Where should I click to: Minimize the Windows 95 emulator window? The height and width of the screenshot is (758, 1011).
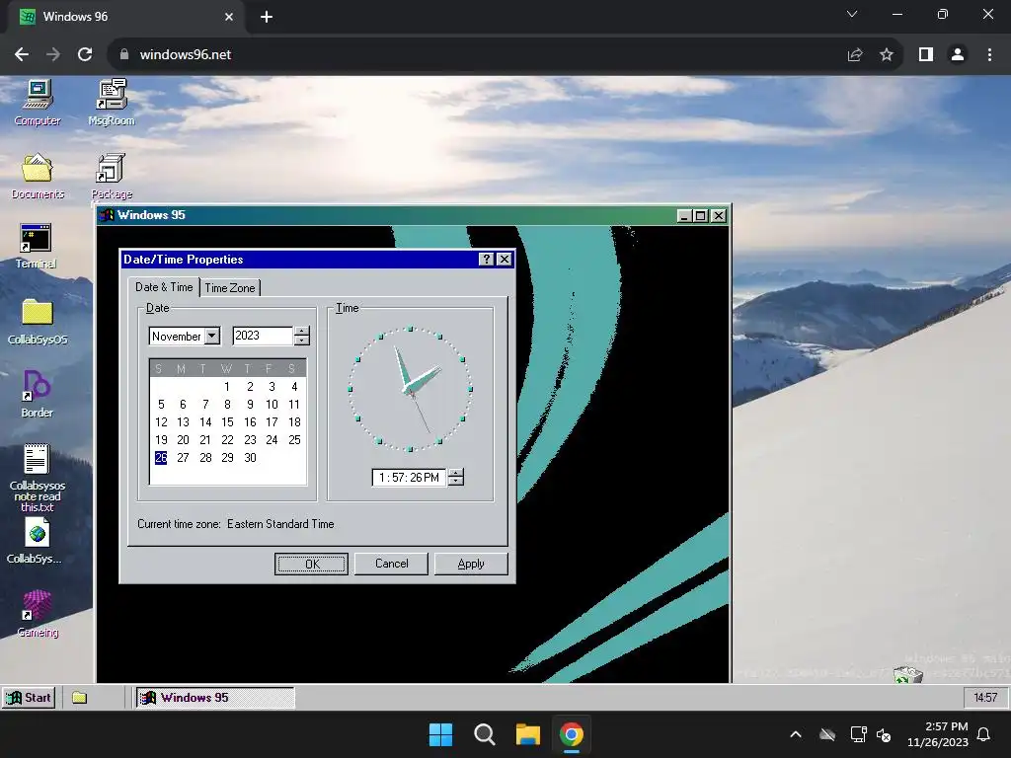point(685,215)
